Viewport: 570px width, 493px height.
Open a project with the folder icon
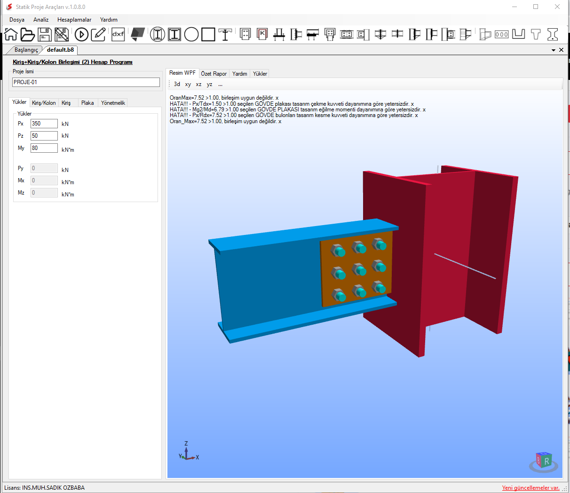[x=27, y=34]
